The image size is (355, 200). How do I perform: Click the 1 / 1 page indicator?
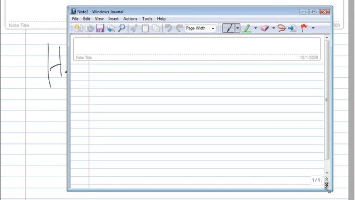(316, 180)
